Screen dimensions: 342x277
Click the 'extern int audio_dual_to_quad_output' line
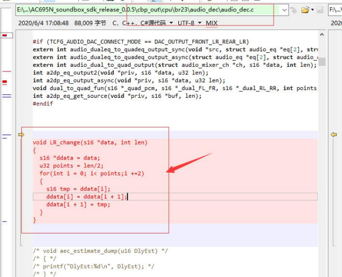175,65
